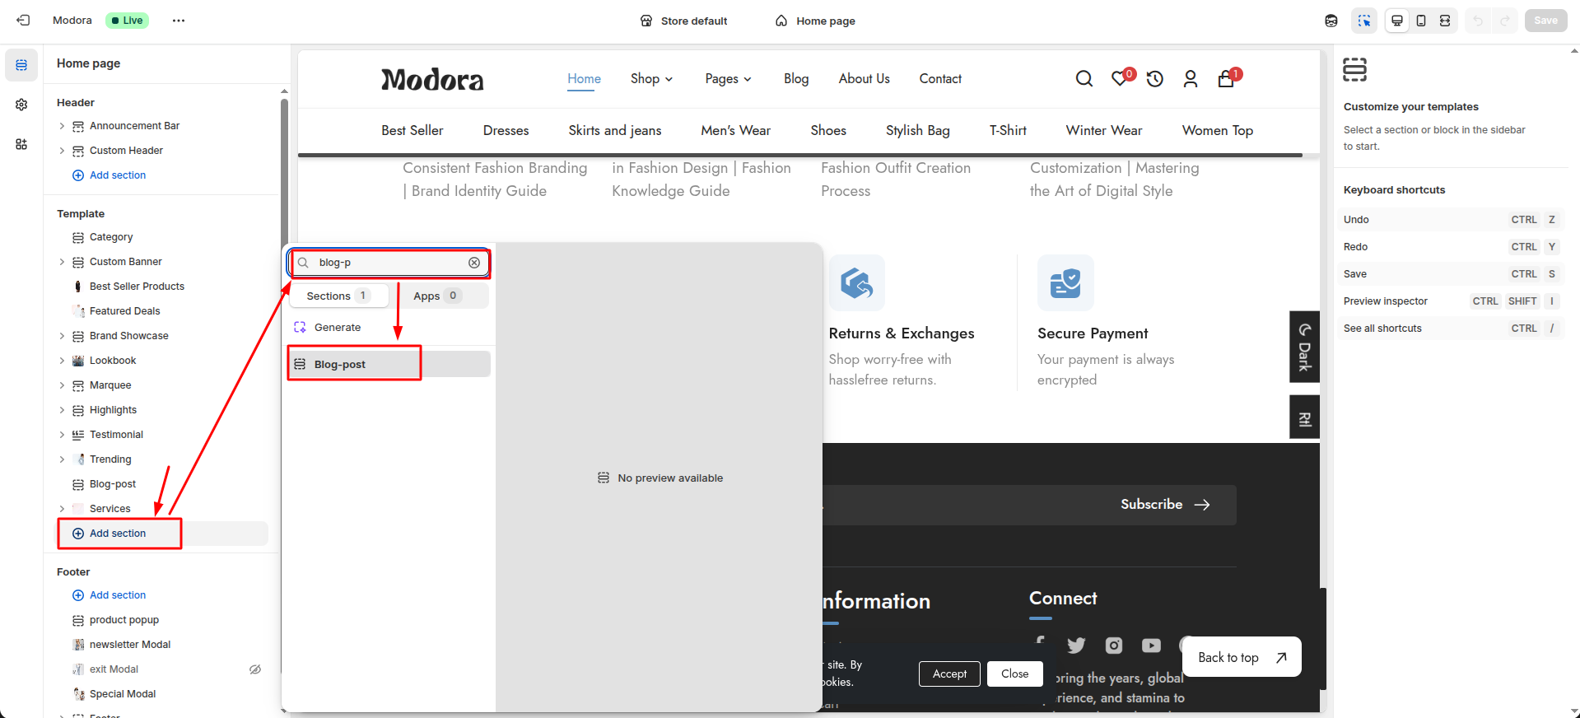Click the Accept cookies button

[949, 674]
